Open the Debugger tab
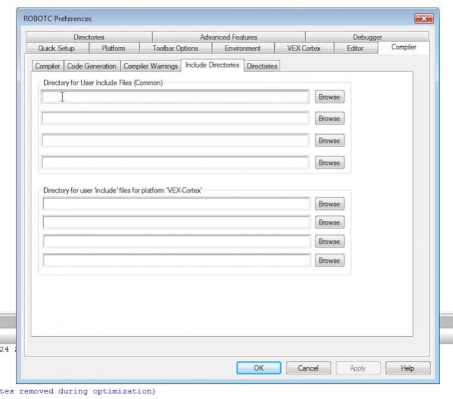Image resolution: width=453 pixels, height=399 pixels. [x=367, y=37]
